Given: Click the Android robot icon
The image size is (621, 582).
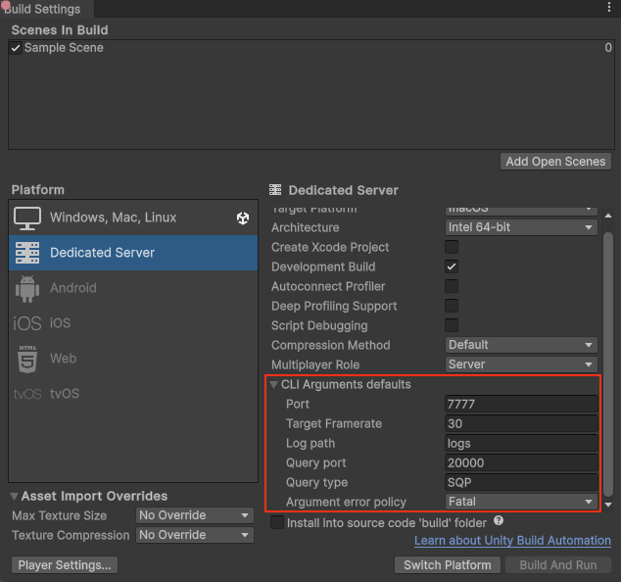Looking at the screenshot, I should point(26,288).
